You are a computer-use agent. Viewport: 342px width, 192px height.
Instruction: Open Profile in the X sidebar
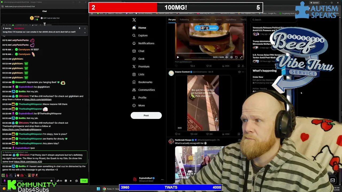tap(139, 98)
